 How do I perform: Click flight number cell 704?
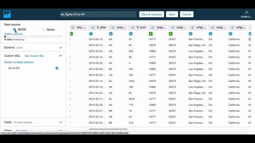[x=131, y=75]
